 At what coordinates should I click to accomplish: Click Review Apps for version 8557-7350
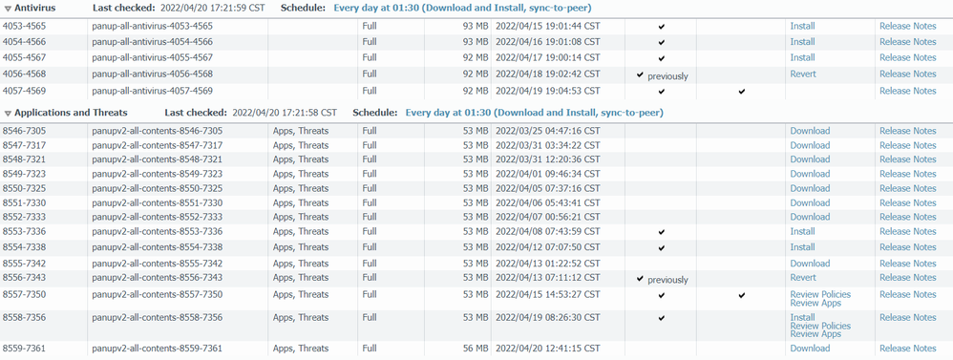(815, 303)
